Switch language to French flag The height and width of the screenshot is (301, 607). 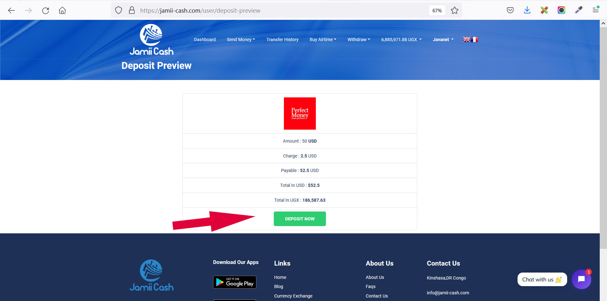[475, 40]
